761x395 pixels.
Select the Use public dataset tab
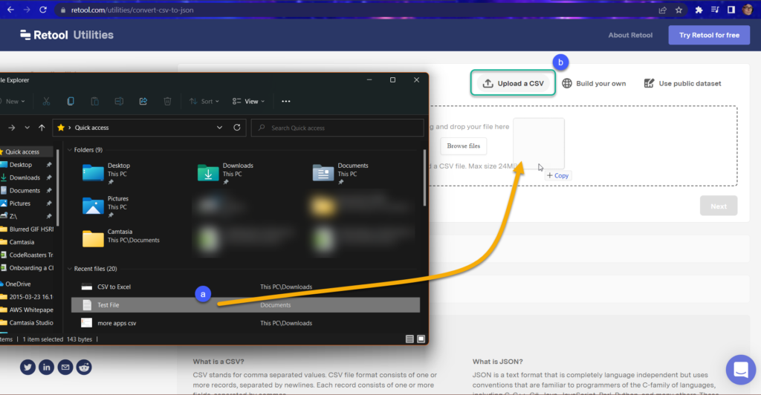click(x=682, y=83)
